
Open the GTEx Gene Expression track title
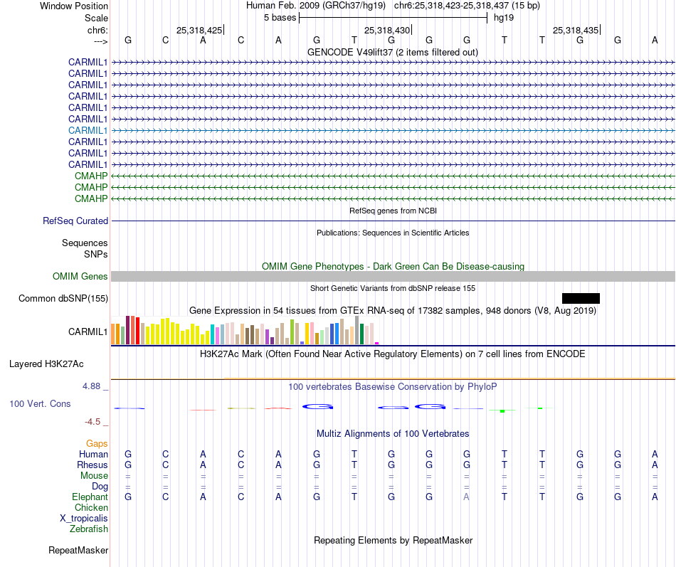point(393,310)
